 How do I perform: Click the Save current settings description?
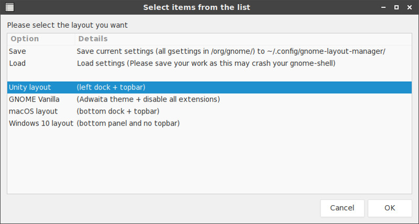pos(231,51)
